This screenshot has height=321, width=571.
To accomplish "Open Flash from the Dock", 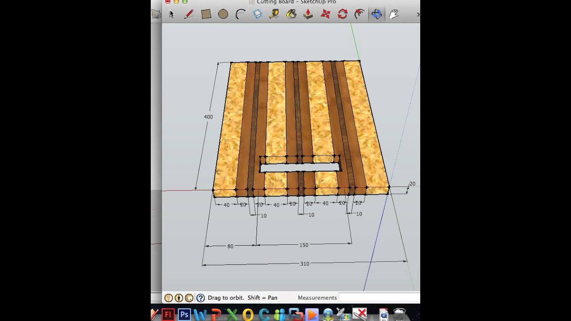I will point(168,314).
